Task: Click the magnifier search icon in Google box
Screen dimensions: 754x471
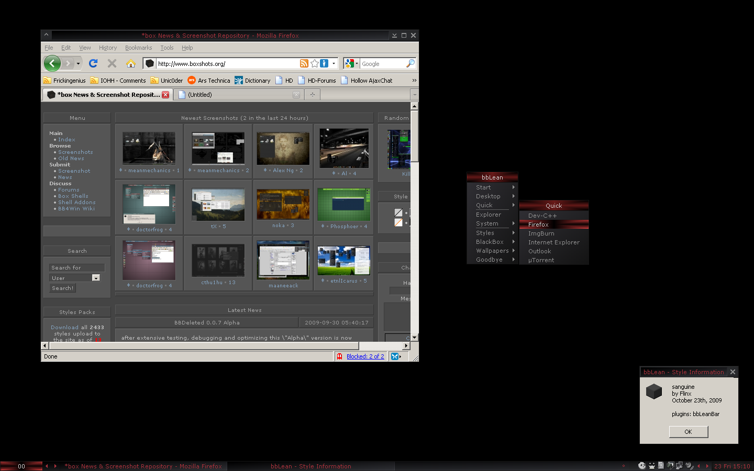Action: [411, 63]
